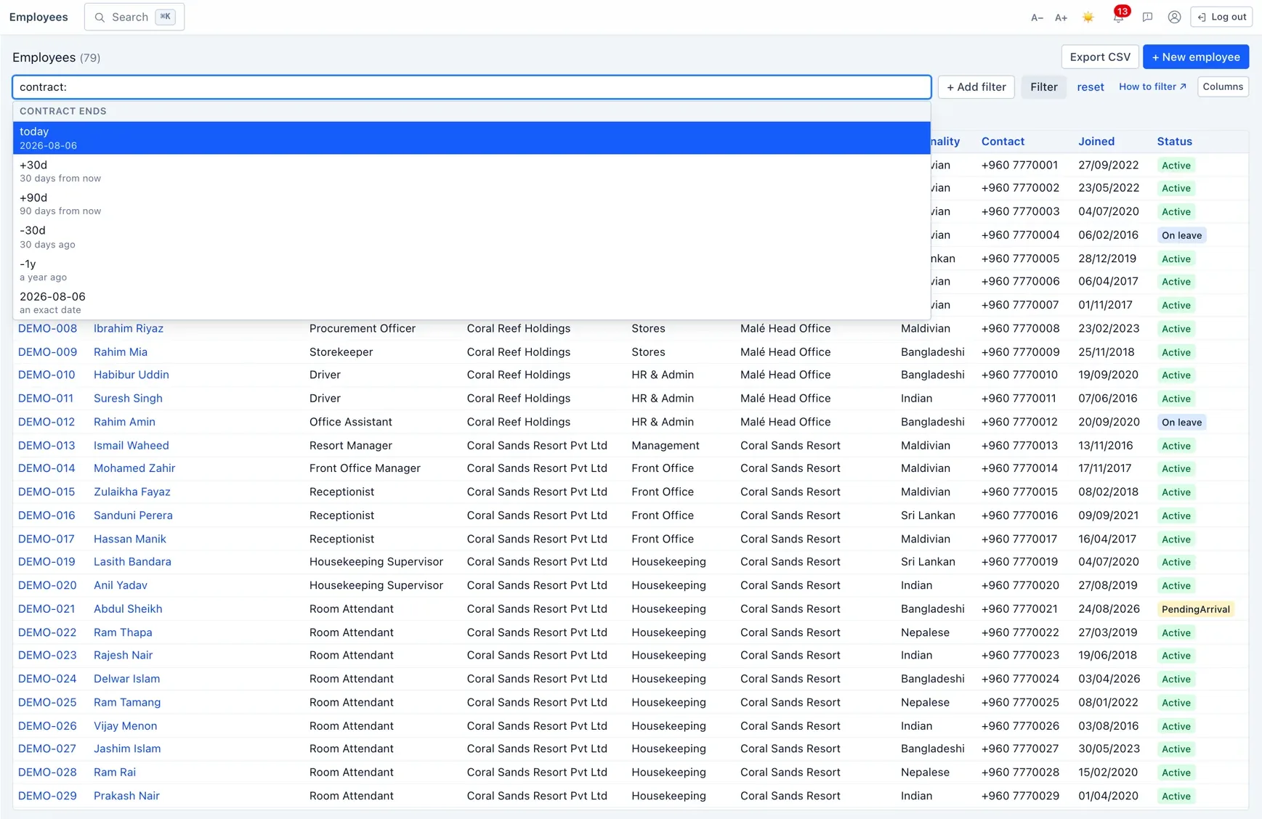Click the Office Assistant position cell

point(351,422)
